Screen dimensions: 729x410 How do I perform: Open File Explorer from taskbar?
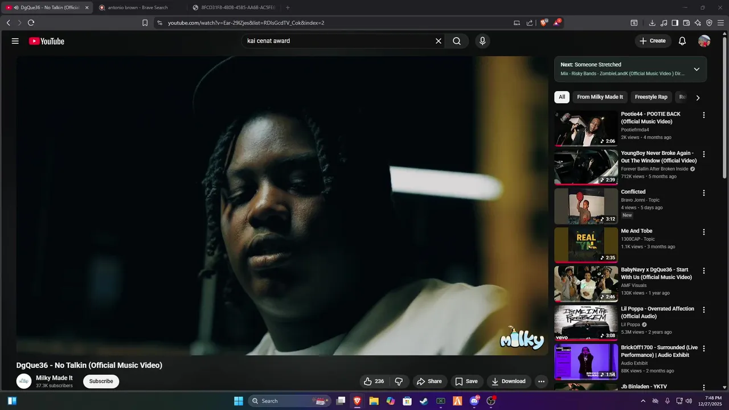pos(374,401)
